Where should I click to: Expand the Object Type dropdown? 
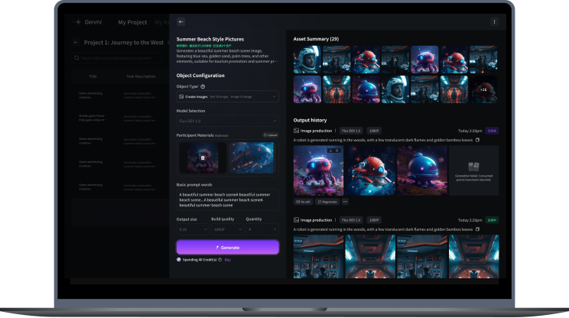click(227, 96)
